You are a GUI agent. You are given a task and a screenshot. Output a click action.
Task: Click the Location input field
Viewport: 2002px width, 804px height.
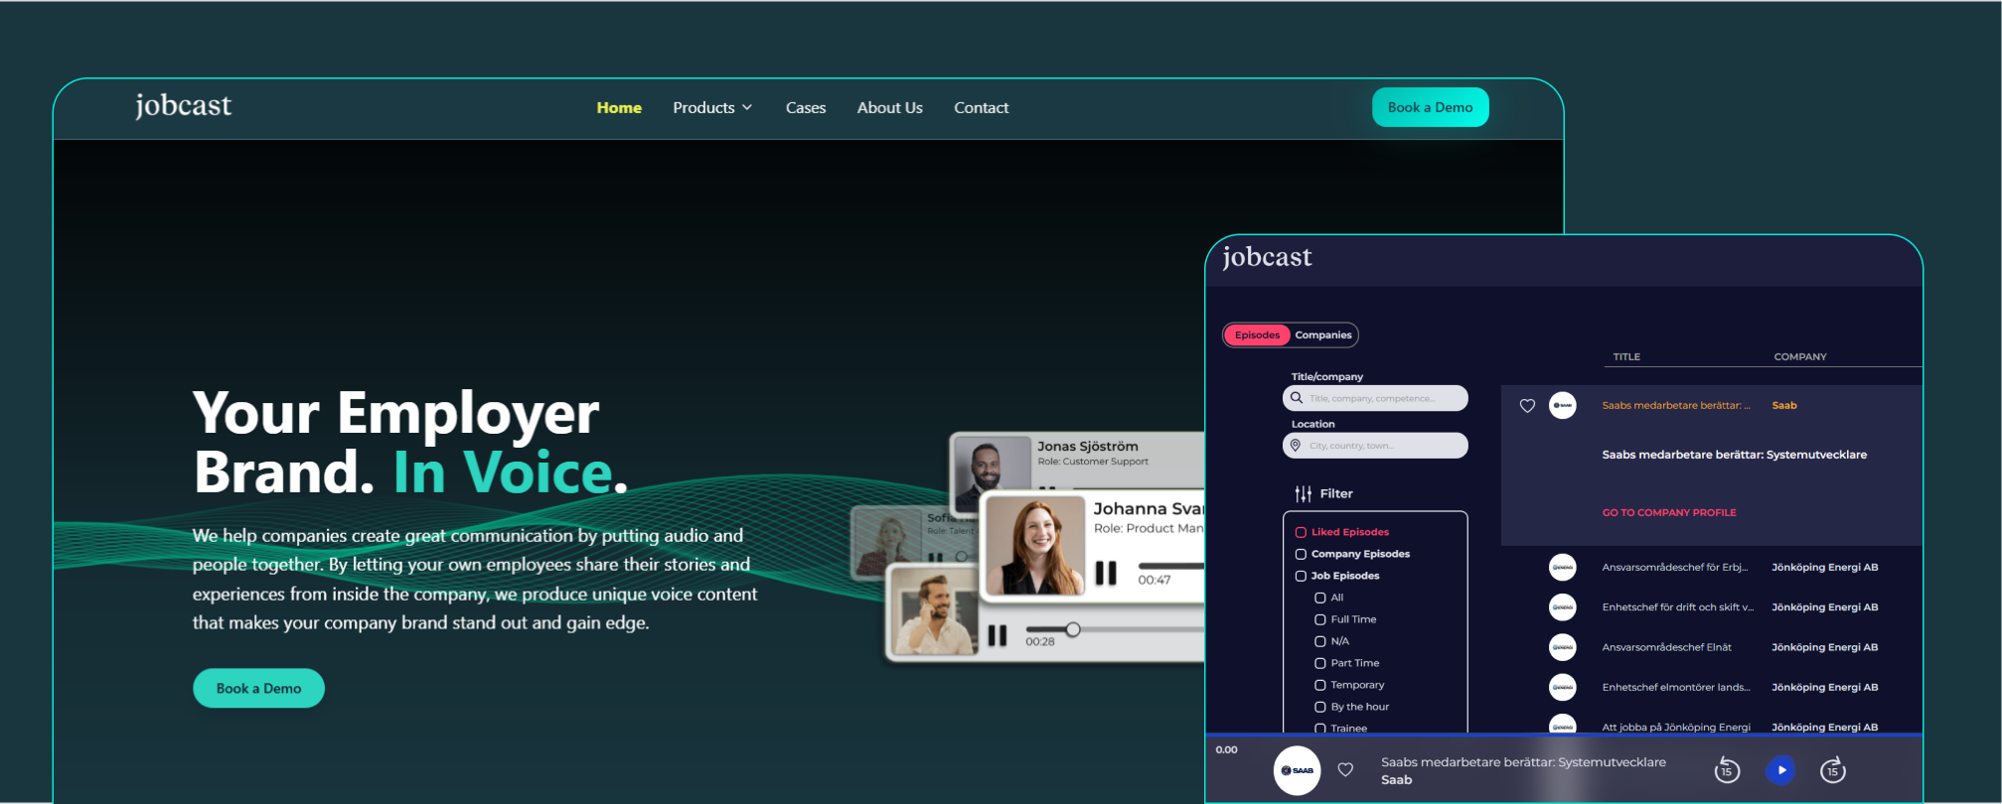coord(1375,446)
